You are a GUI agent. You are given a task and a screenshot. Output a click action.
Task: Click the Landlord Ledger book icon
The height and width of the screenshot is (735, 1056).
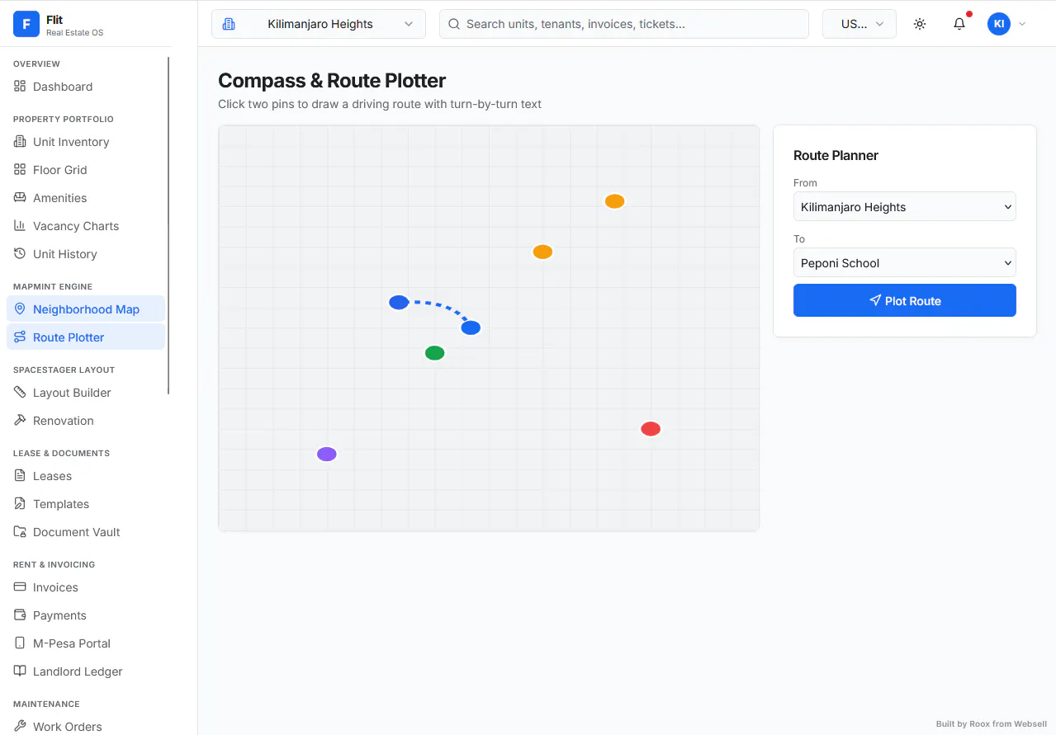click(x=20, y=671)
